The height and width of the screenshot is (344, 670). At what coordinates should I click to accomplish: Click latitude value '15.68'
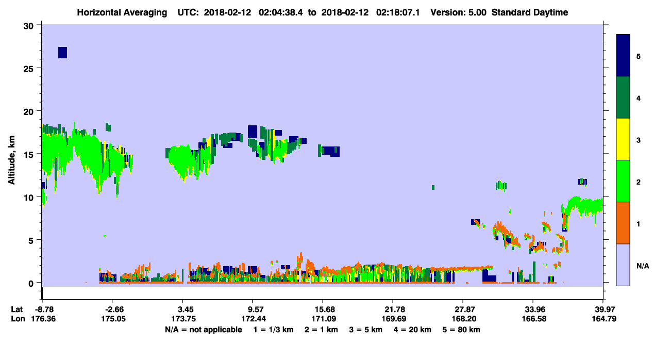pyautogui.click(x=323, y=309)
